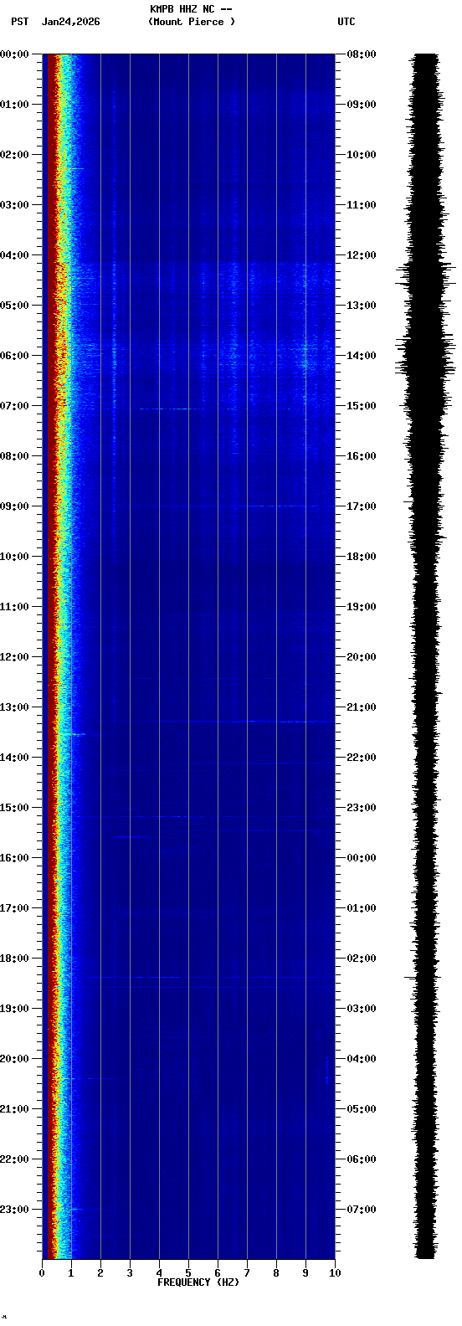Click the 07:00 PST time label
This screenshot has height=1326, width=462.
[x=15, y=406]
